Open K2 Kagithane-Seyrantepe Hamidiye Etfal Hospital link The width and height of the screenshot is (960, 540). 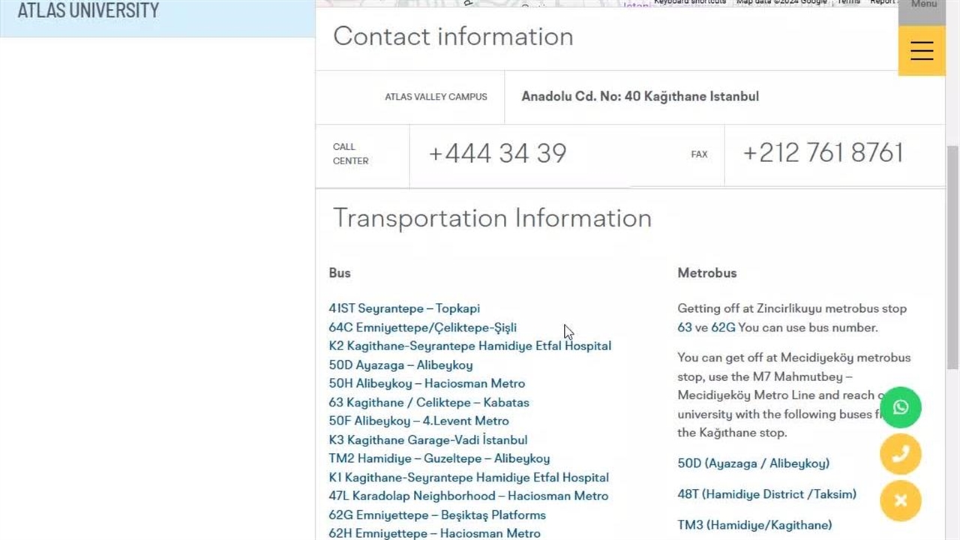[x=469, y=346]
